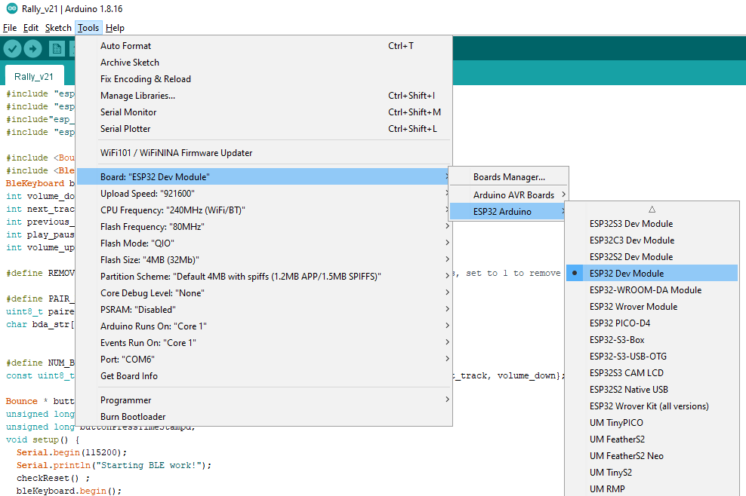746x496 pixels.
Task: Click the bleKeyboard.begin() code line
Action: [x=69, y=491]
